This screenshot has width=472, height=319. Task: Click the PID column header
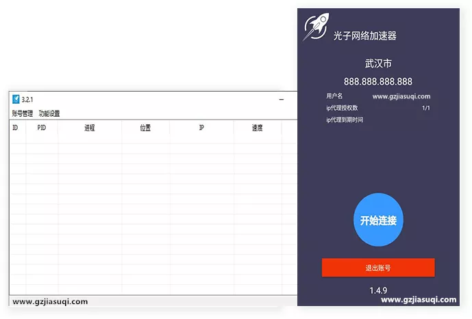tap(42, 128)
